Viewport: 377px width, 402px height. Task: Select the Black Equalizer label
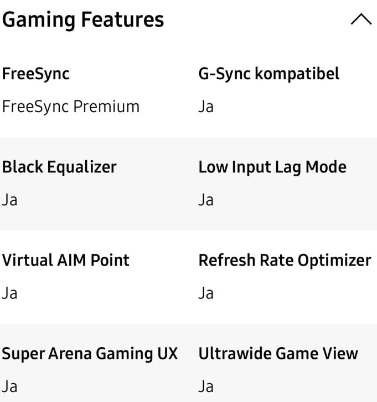point(59,167)
